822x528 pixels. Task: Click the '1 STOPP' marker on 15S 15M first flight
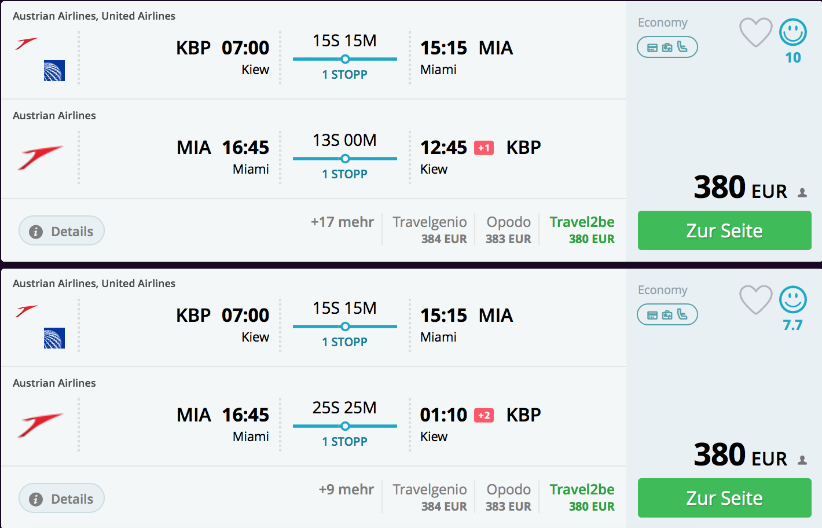(344, 75)
